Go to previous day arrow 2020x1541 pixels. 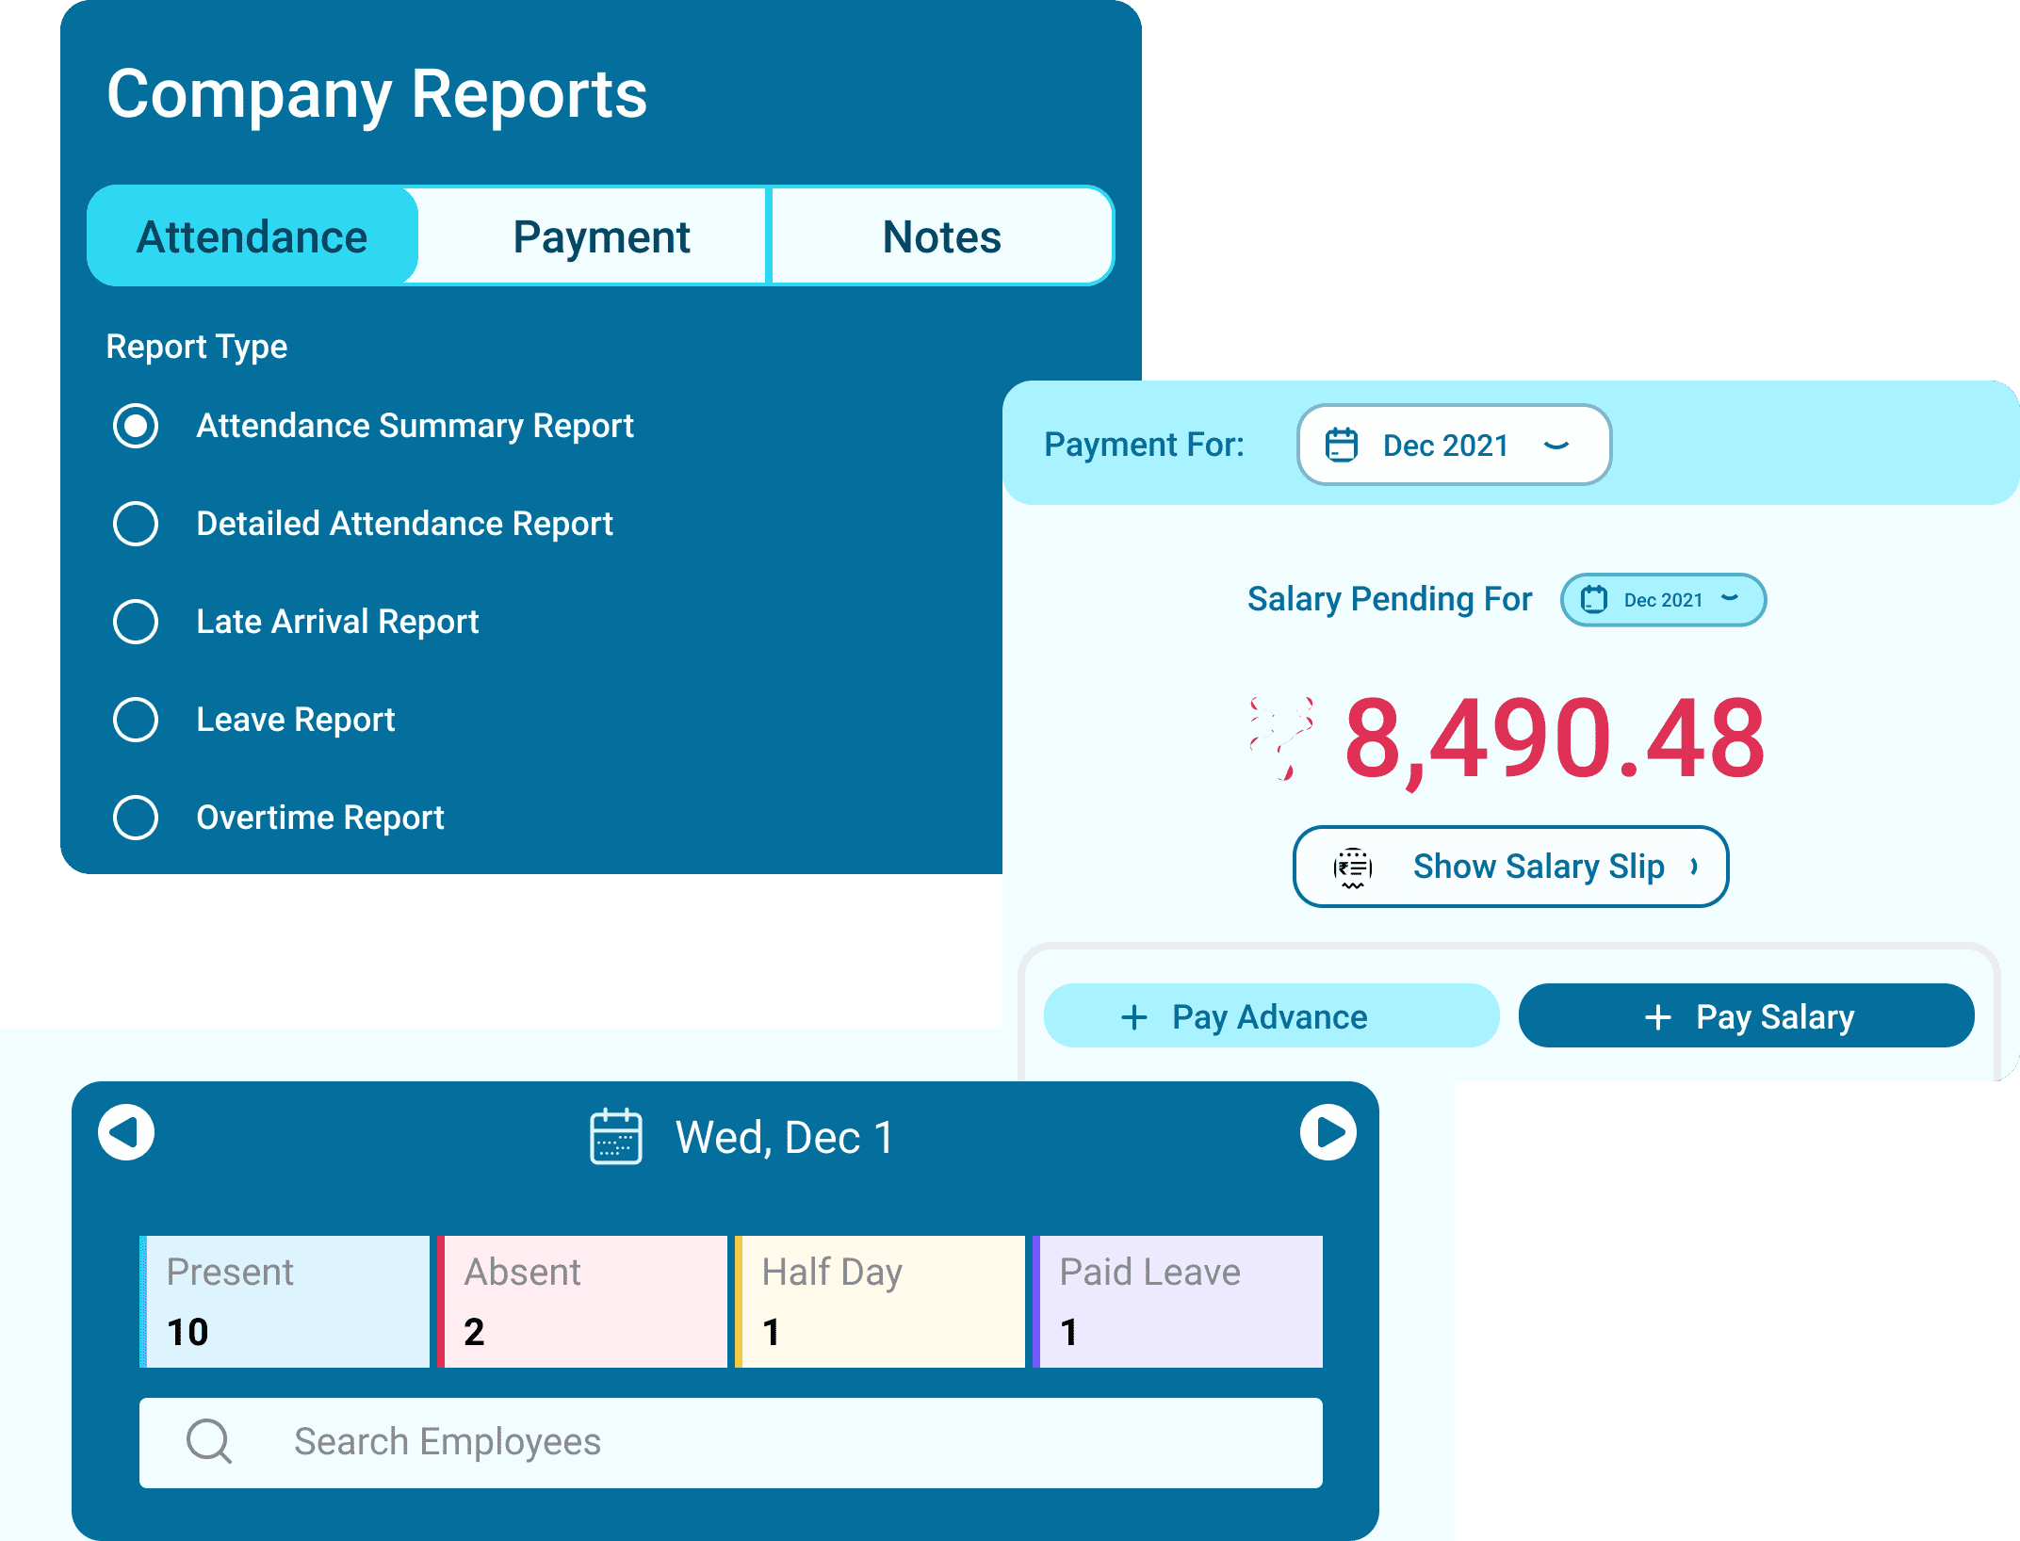tap(126, 1132)
